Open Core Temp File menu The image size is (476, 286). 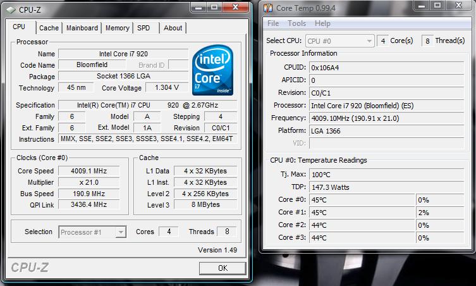coord(273,23)
